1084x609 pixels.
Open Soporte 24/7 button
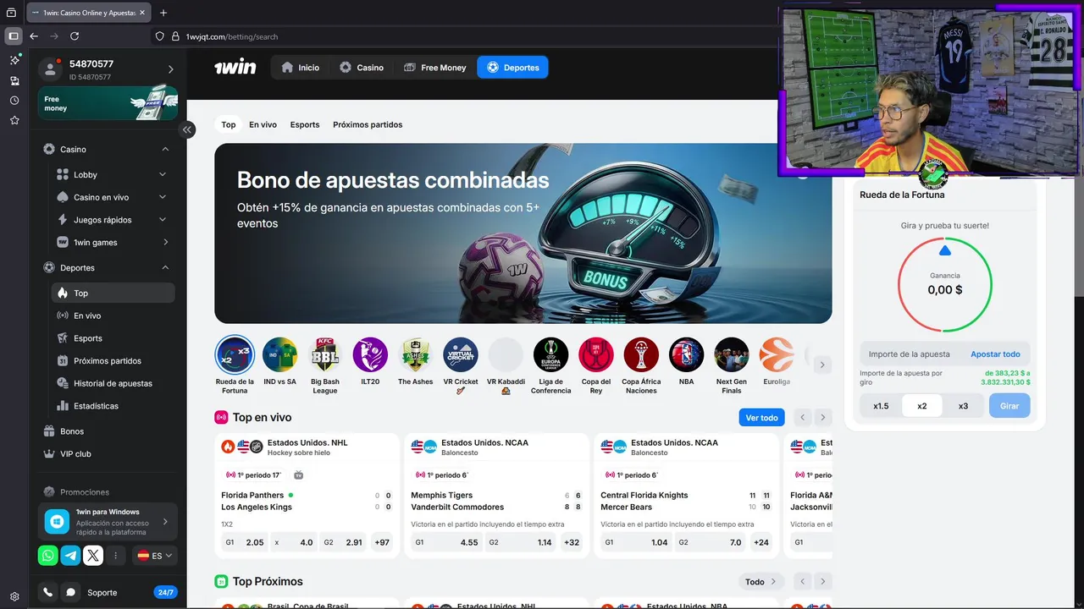(x=133, y=592)
